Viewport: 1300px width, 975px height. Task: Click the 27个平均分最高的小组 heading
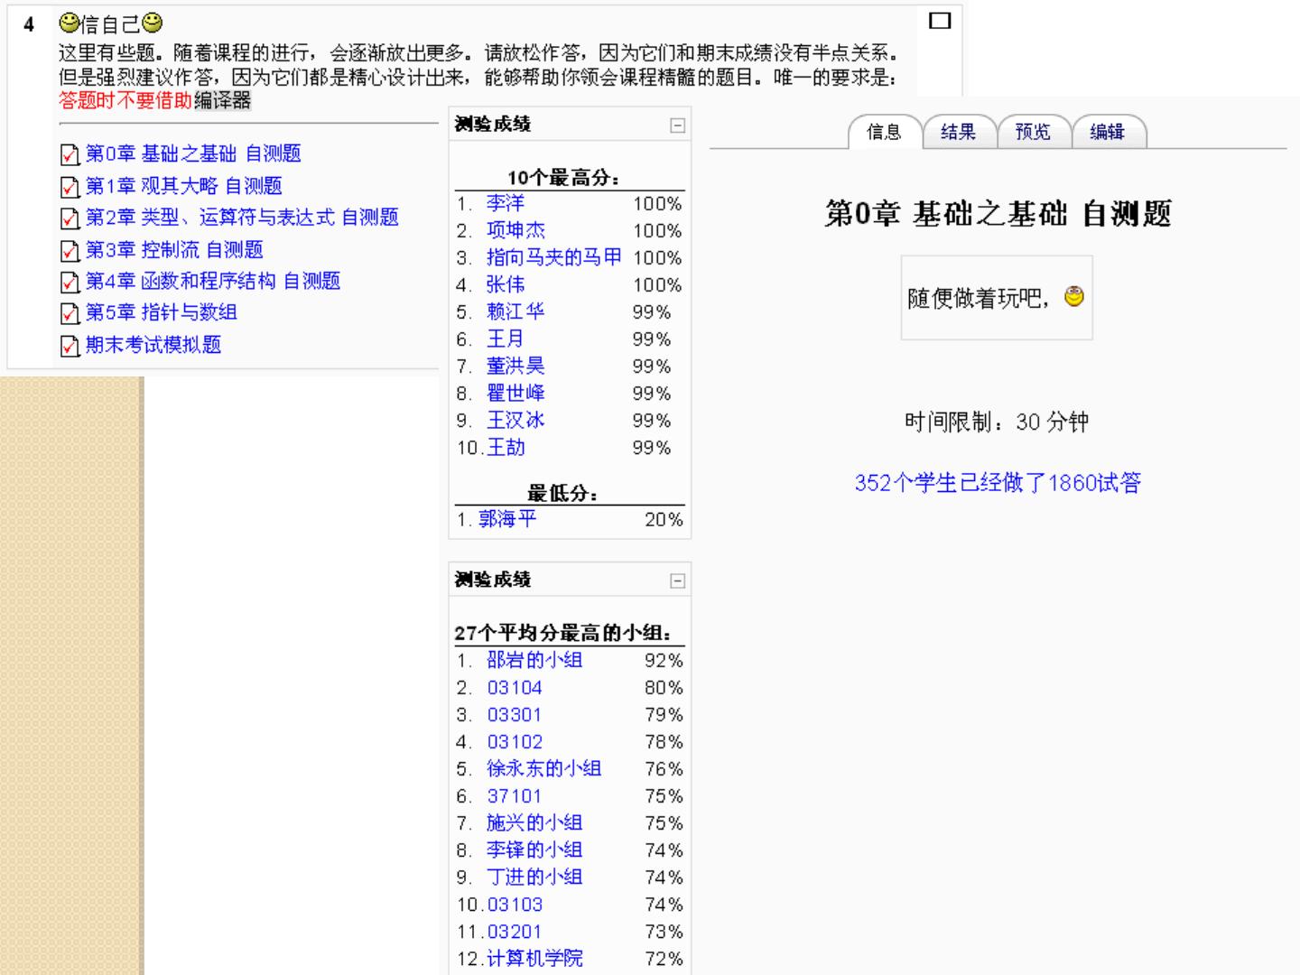(x=562, y=633)
